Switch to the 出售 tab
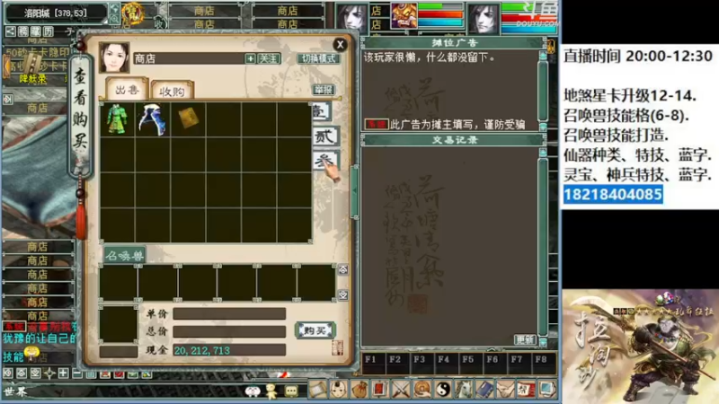The width and height of the screenshot is (719, 404). tap(127, 90)
